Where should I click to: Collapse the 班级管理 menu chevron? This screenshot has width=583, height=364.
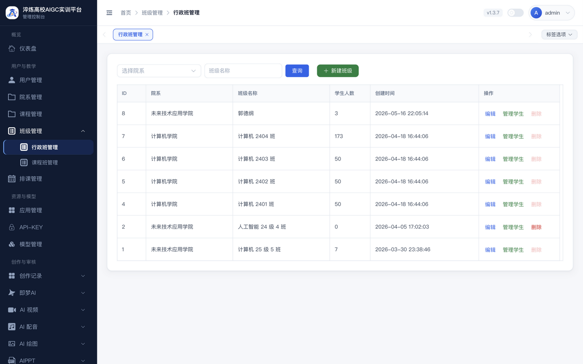(83, 131)
